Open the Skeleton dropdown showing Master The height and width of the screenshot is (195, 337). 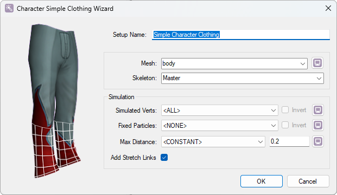point(243,78)
